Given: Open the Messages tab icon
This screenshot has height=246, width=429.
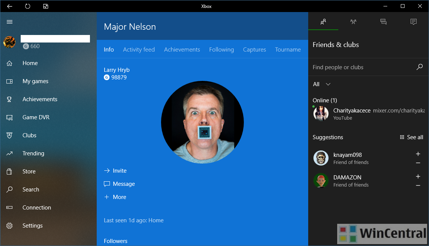Looking at the screenshot, I should (383, 21).
